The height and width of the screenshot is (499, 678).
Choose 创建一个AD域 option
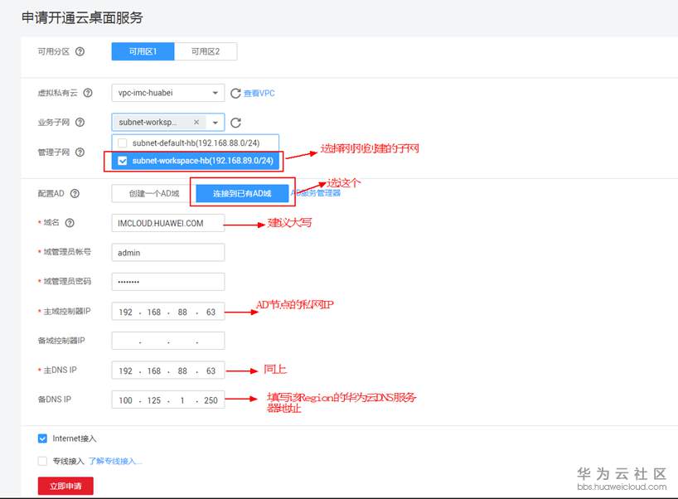point(154,193)
